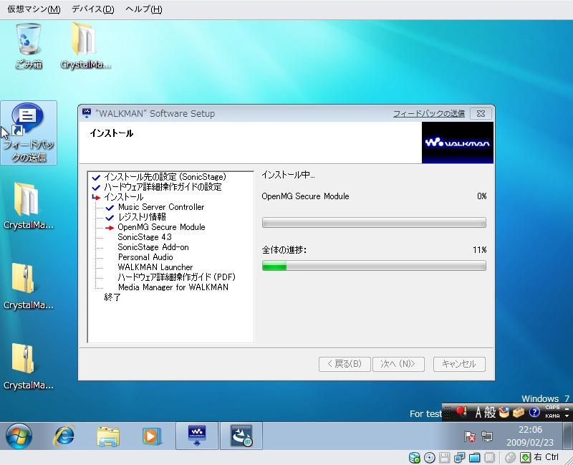Open the デバイス(D) menu
This screenshot has width=573, height=465.
coord(92,9)
